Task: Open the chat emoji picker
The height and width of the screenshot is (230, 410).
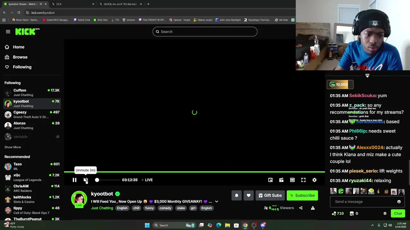Action: coord(399,202)
